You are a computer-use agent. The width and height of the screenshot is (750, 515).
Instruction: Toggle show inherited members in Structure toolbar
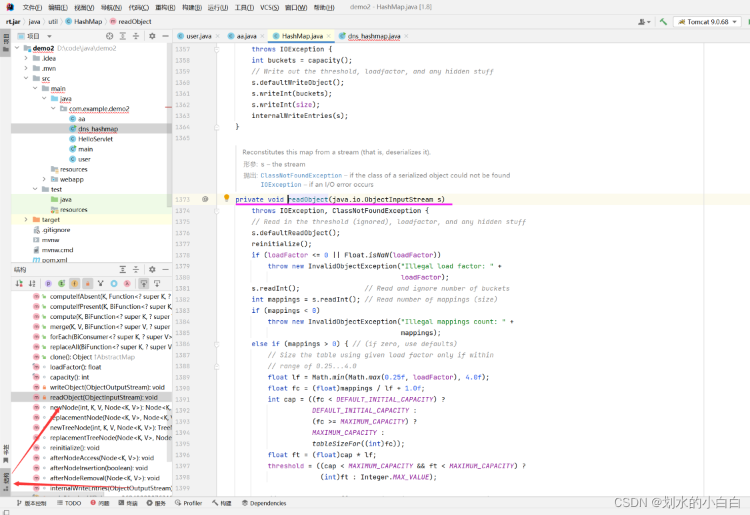click(x=61, y=284)
